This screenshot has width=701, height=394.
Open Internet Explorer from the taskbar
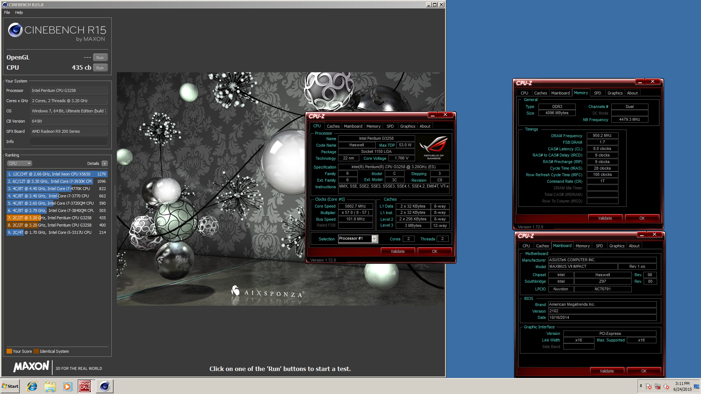coord(32,386)
